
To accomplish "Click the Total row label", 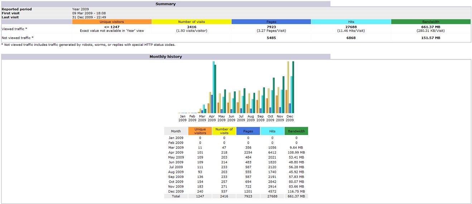I will [176, 196].
